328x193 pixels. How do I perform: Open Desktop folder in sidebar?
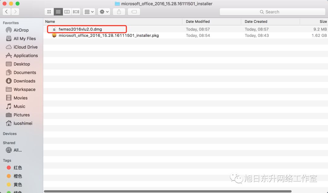tap(18, 64)
